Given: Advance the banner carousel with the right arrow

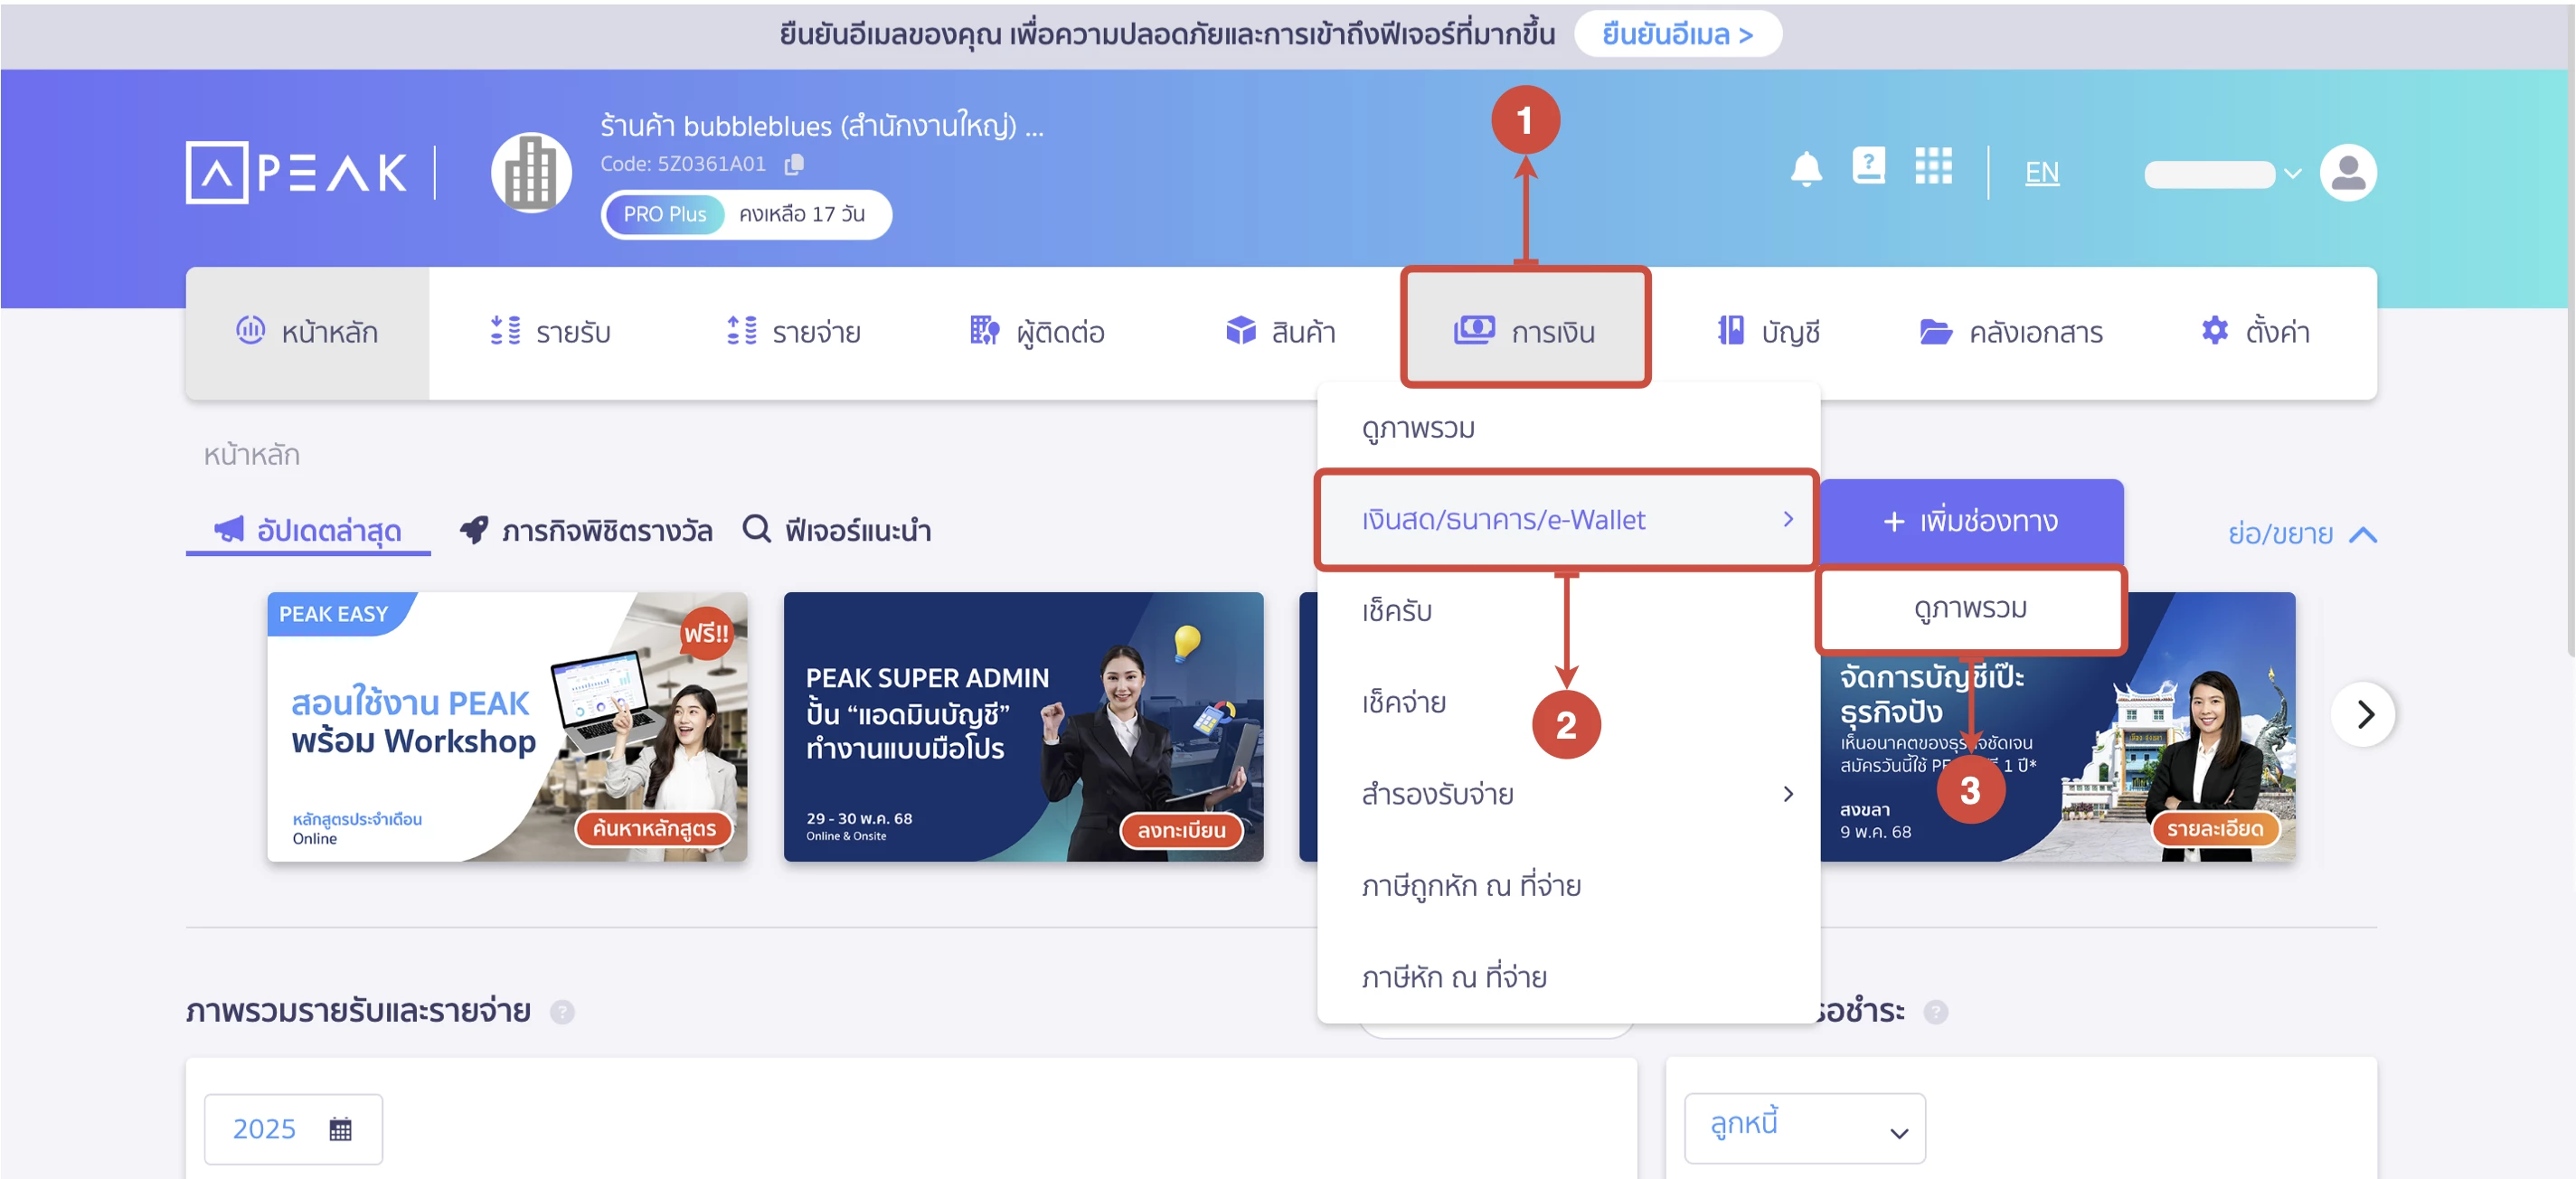Looking at the screenshot, I should [x=2364, y=715].
